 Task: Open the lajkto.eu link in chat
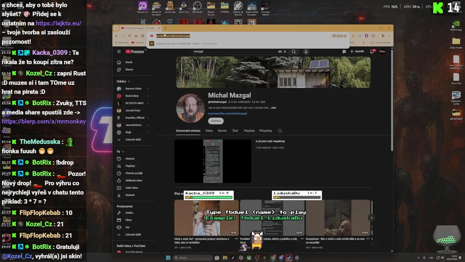click(x=58, y=23)
